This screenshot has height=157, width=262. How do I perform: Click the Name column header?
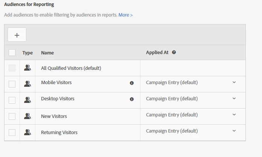[x=47, y=53]
